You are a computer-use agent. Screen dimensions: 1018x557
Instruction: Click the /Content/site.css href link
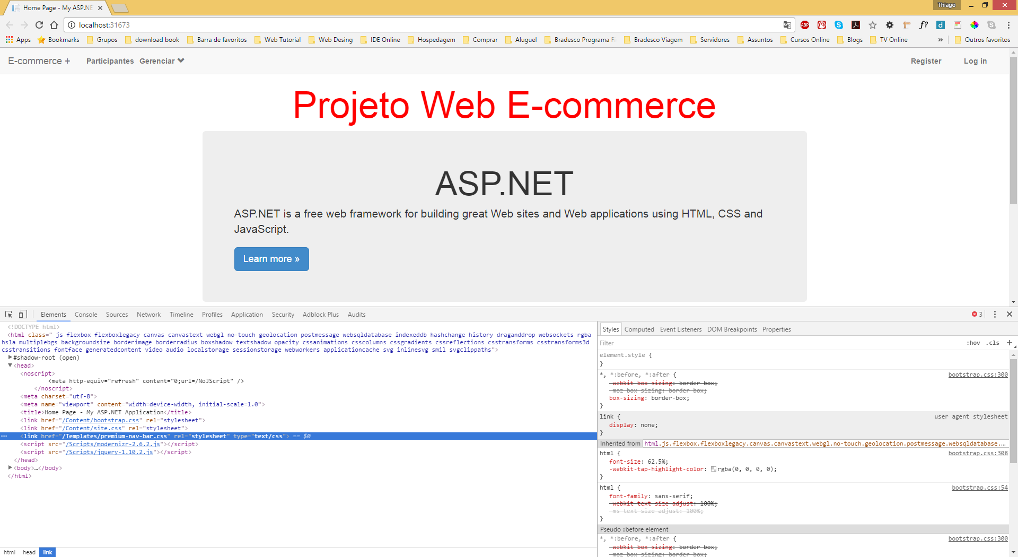[x=92, y=428]
